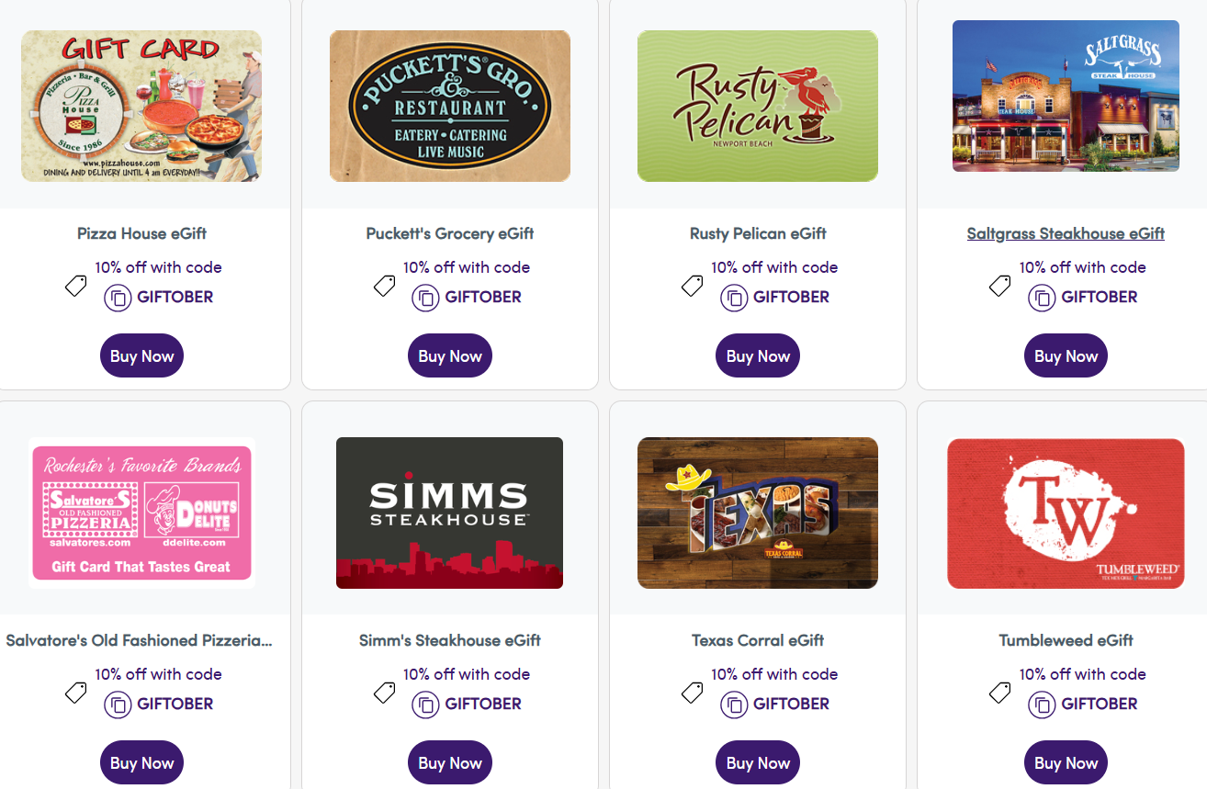Copy Saltgrass Steakhouse discount code

tap(1042, 297)
